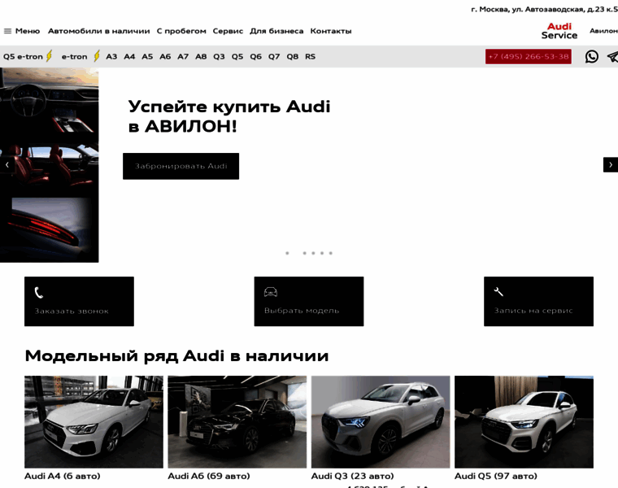Select Q5 model link
Viewport: 618px width, 488px height.
(237, 56)
